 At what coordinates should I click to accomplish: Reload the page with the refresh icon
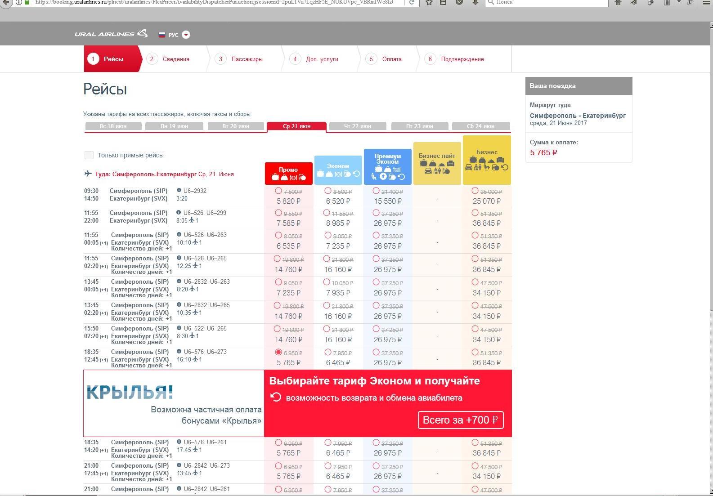(x=411, y=2)
